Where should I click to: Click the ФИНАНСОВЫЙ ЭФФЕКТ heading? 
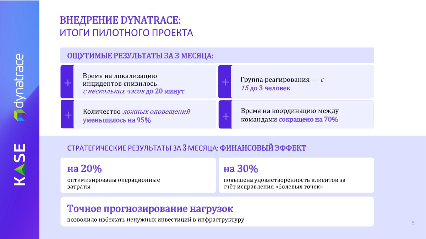(263, 148)
